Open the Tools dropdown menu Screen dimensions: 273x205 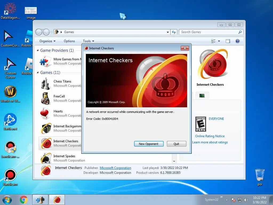tap(89, 41)
